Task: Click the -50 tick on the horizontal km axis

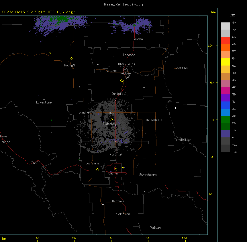Action: tap(73, 238)
